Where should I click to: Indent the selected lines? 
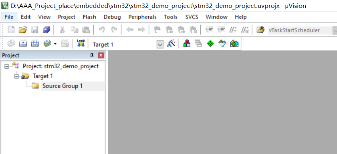coord(209,30)
